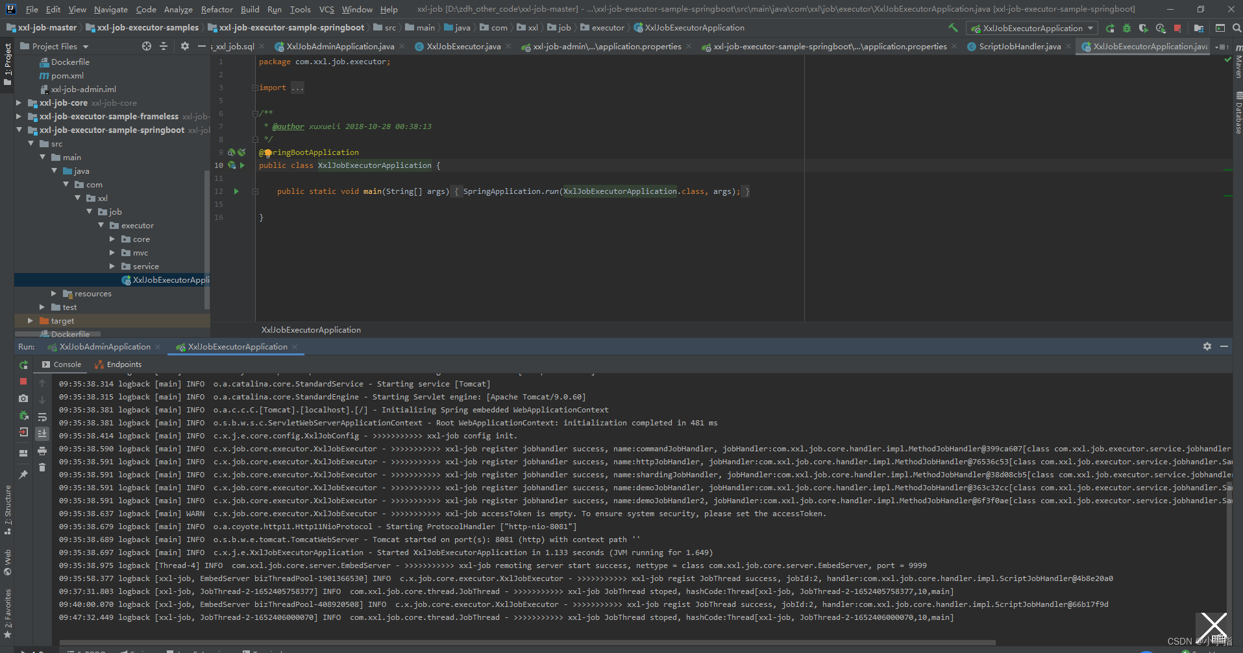The image size is (1243, 653).
Task: Open the Maven tool window
Action: 1238,62
